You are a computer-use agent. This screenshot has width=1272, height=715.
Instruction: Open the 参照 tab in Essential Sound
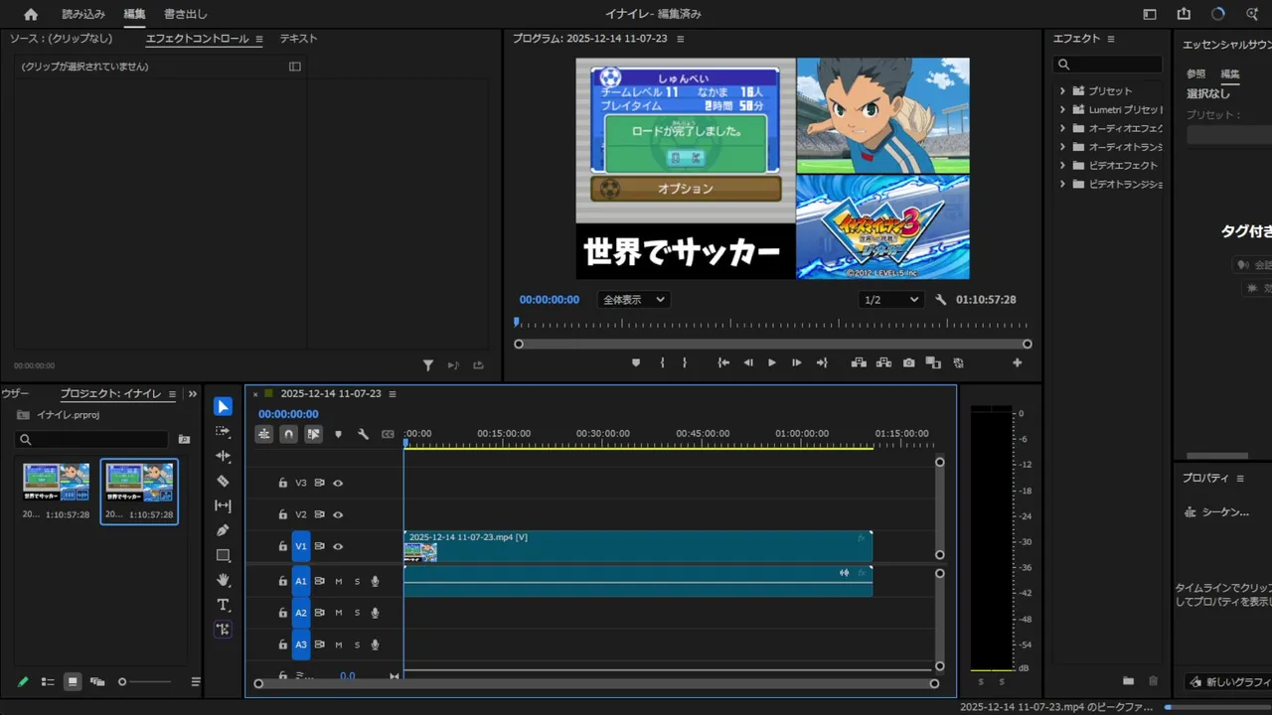click(1195, 74)
